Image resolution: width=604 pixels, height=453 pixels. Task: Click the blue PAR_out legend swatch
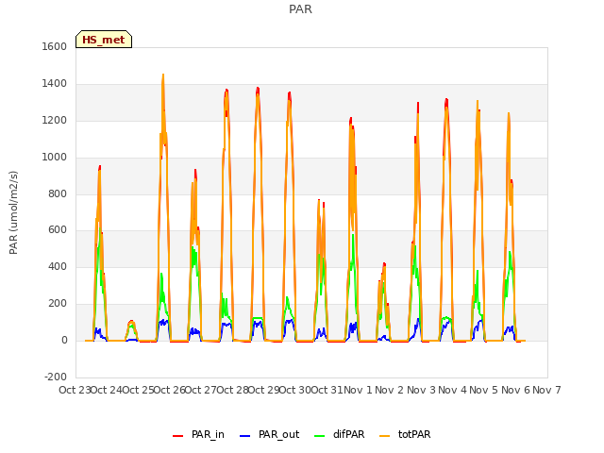tap(244, 436)
